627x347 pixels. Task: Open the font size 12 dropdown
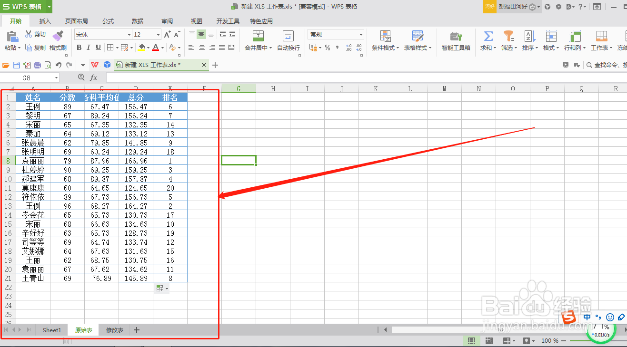coord(159,35)
